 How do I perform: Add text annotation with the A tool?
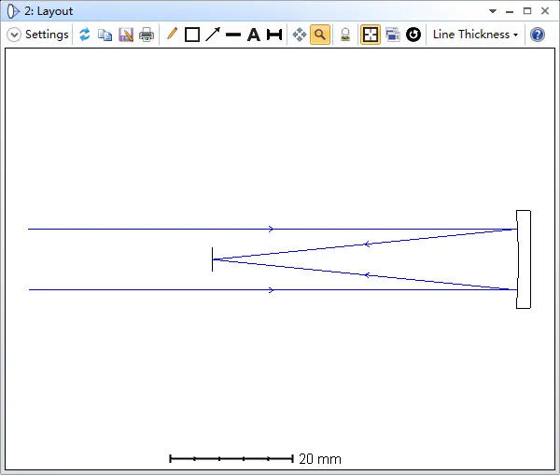pyautogui.click(x=254, y=35)
